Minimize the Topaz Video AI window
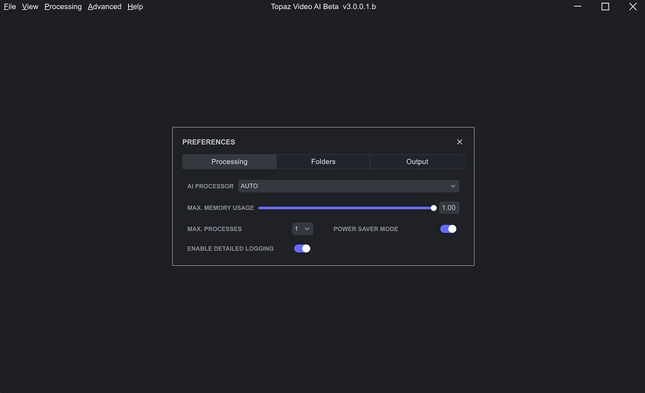 pos(577,7)
